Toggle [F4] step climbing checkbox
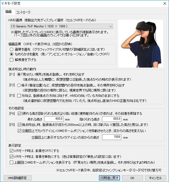Image resolution: width=169 pixels, height=182 pixels. (19, 113)
